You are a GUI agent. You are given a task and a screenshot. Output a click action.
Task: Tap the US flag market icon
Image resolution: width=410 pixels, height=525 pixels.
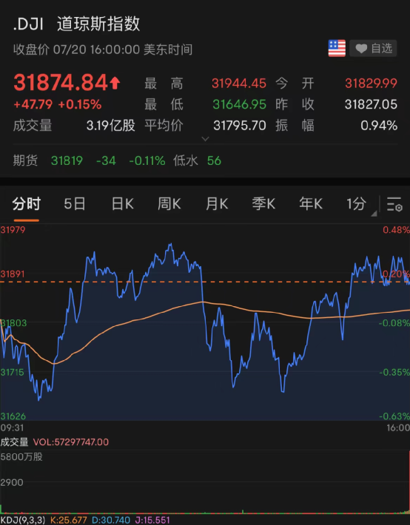337,48
